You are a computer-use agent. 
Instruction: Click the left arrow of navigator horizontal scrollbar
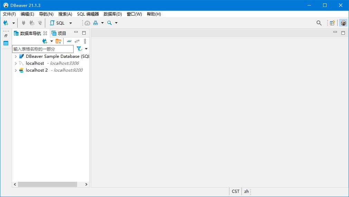point(15,184)
